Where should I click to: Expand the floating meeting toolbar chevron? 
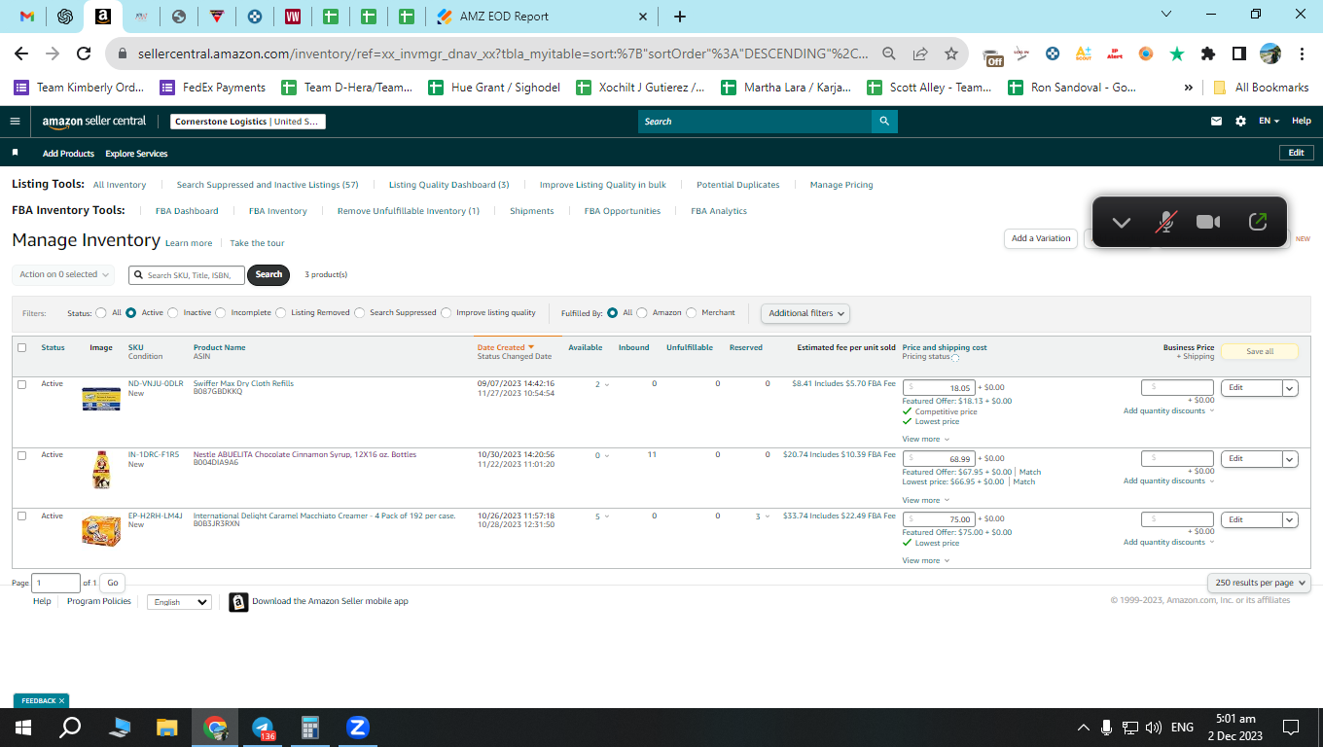(x=1122, y=222)
